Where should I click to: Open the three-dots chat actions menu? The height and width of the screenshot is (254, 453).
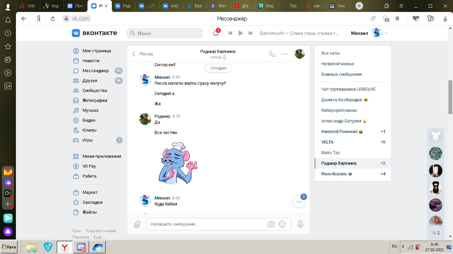tap(285, 54)
